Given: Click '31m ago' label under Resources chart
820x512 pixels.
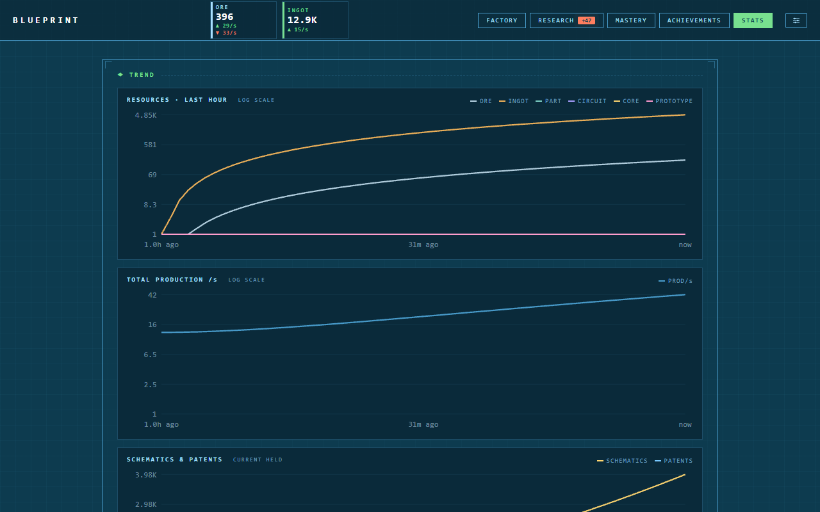Looking at the screenshot, I should tap(423, 244).
